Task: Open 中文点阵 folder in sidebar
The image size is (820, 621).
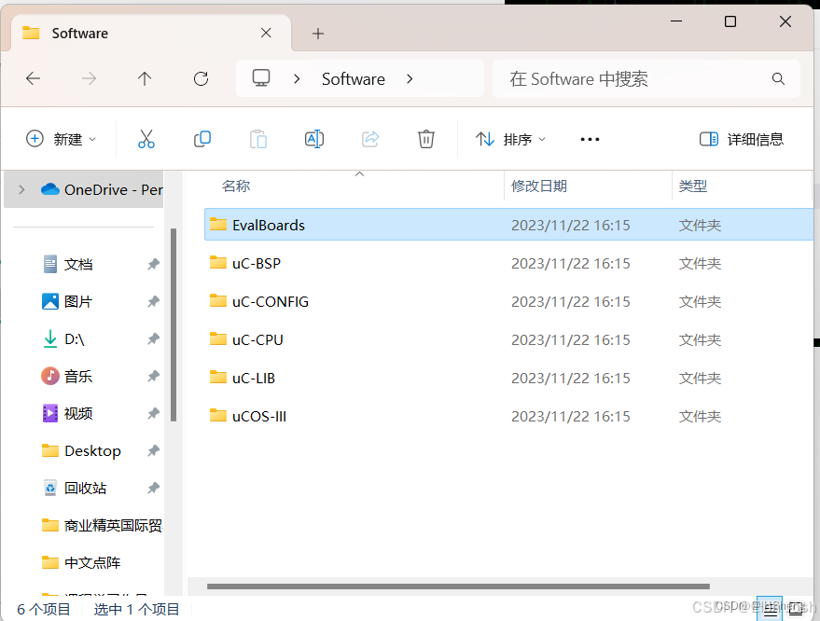Action: pyautogui.click(x=92, y=563)
